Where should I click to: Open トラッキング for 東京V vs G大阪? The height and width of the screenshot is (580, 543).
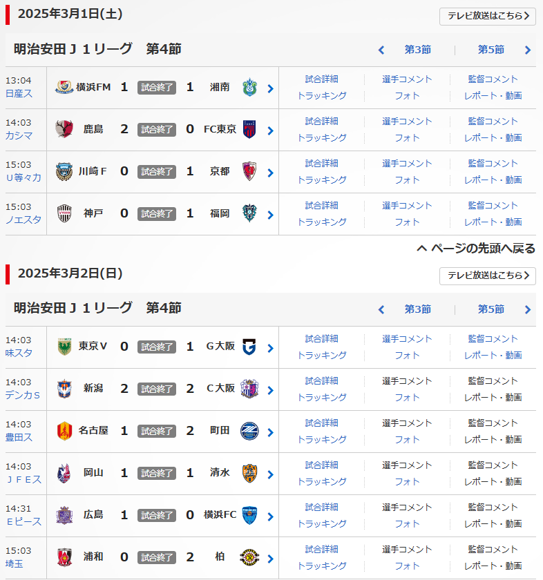tap(322, 355)
